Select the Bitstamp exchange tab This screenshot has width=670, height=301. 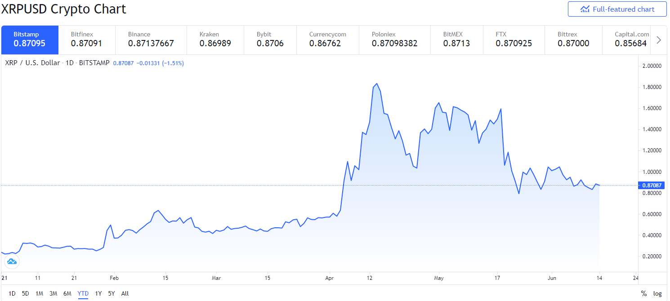(30, 40)
